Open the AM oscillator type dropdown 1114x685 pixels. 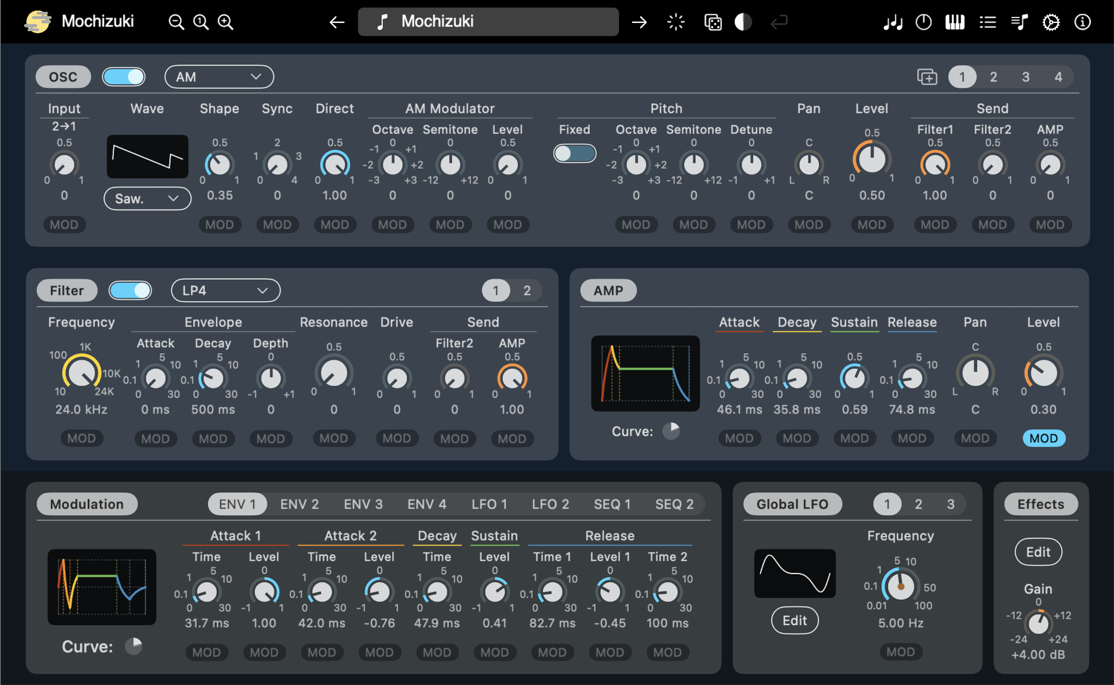coord(219,77)
